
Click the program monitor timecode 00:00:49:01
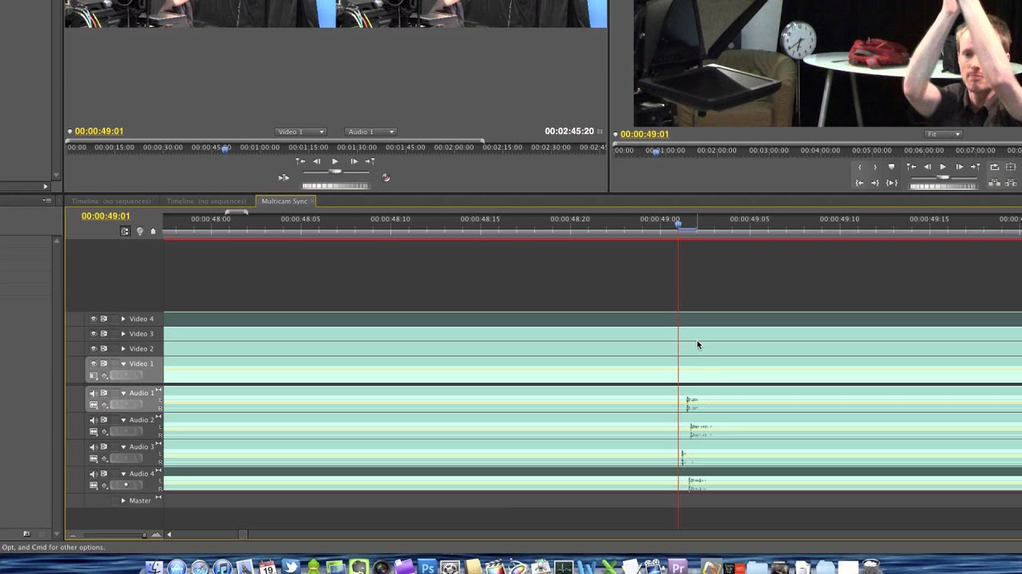point(644,134)
